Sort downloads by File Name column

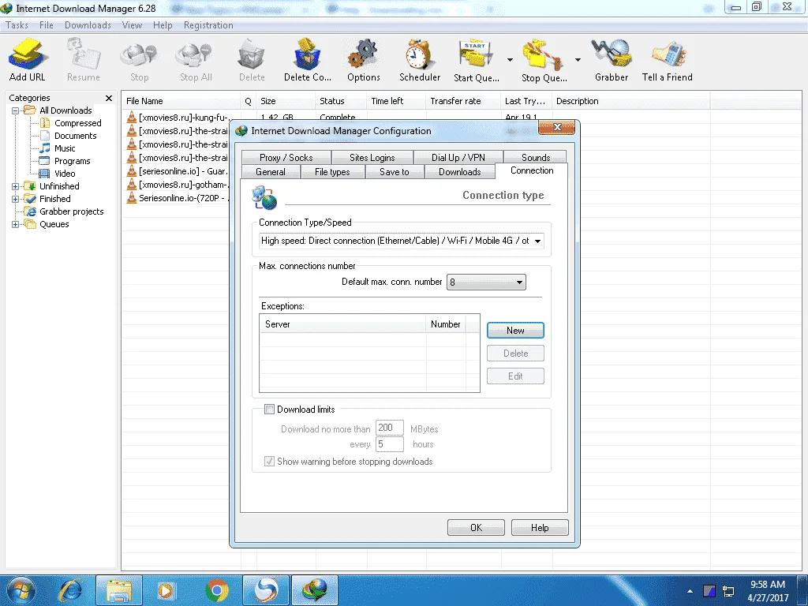point(181,101)
